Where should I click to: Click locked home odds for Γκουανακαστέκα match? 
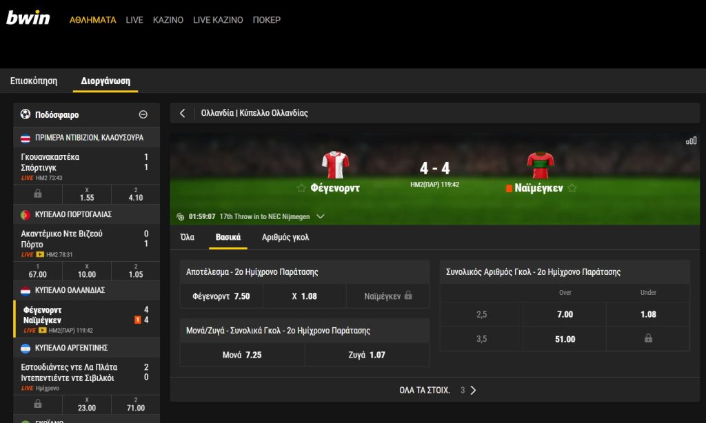[38, 194]
